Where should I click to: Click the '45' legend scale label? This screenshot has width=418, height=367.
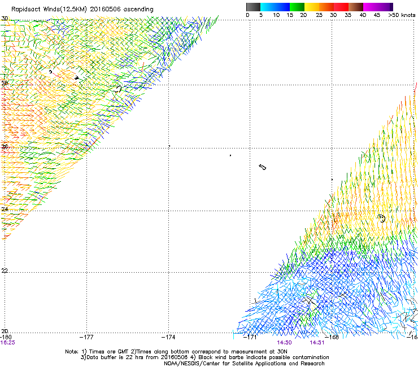coord(377,15)
